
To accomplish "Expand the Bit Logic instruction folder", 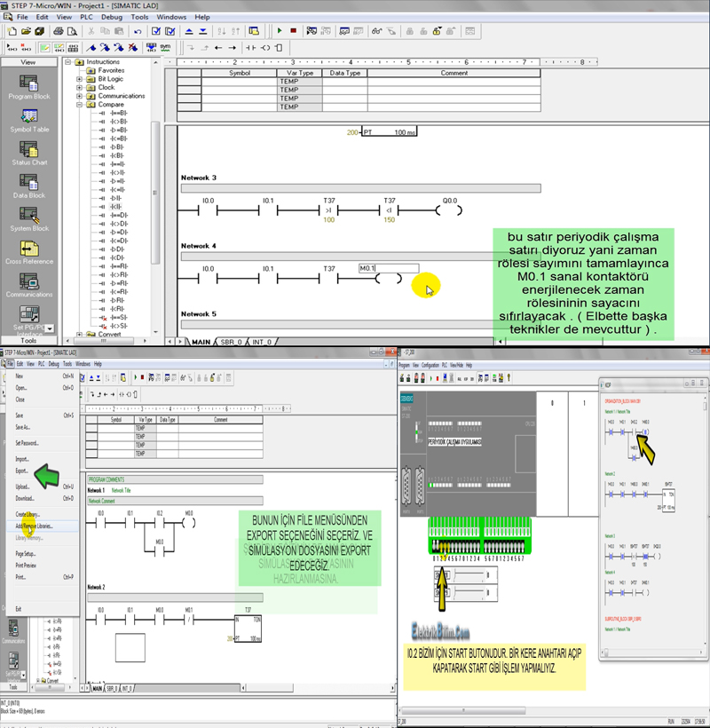I will (79, 79).
